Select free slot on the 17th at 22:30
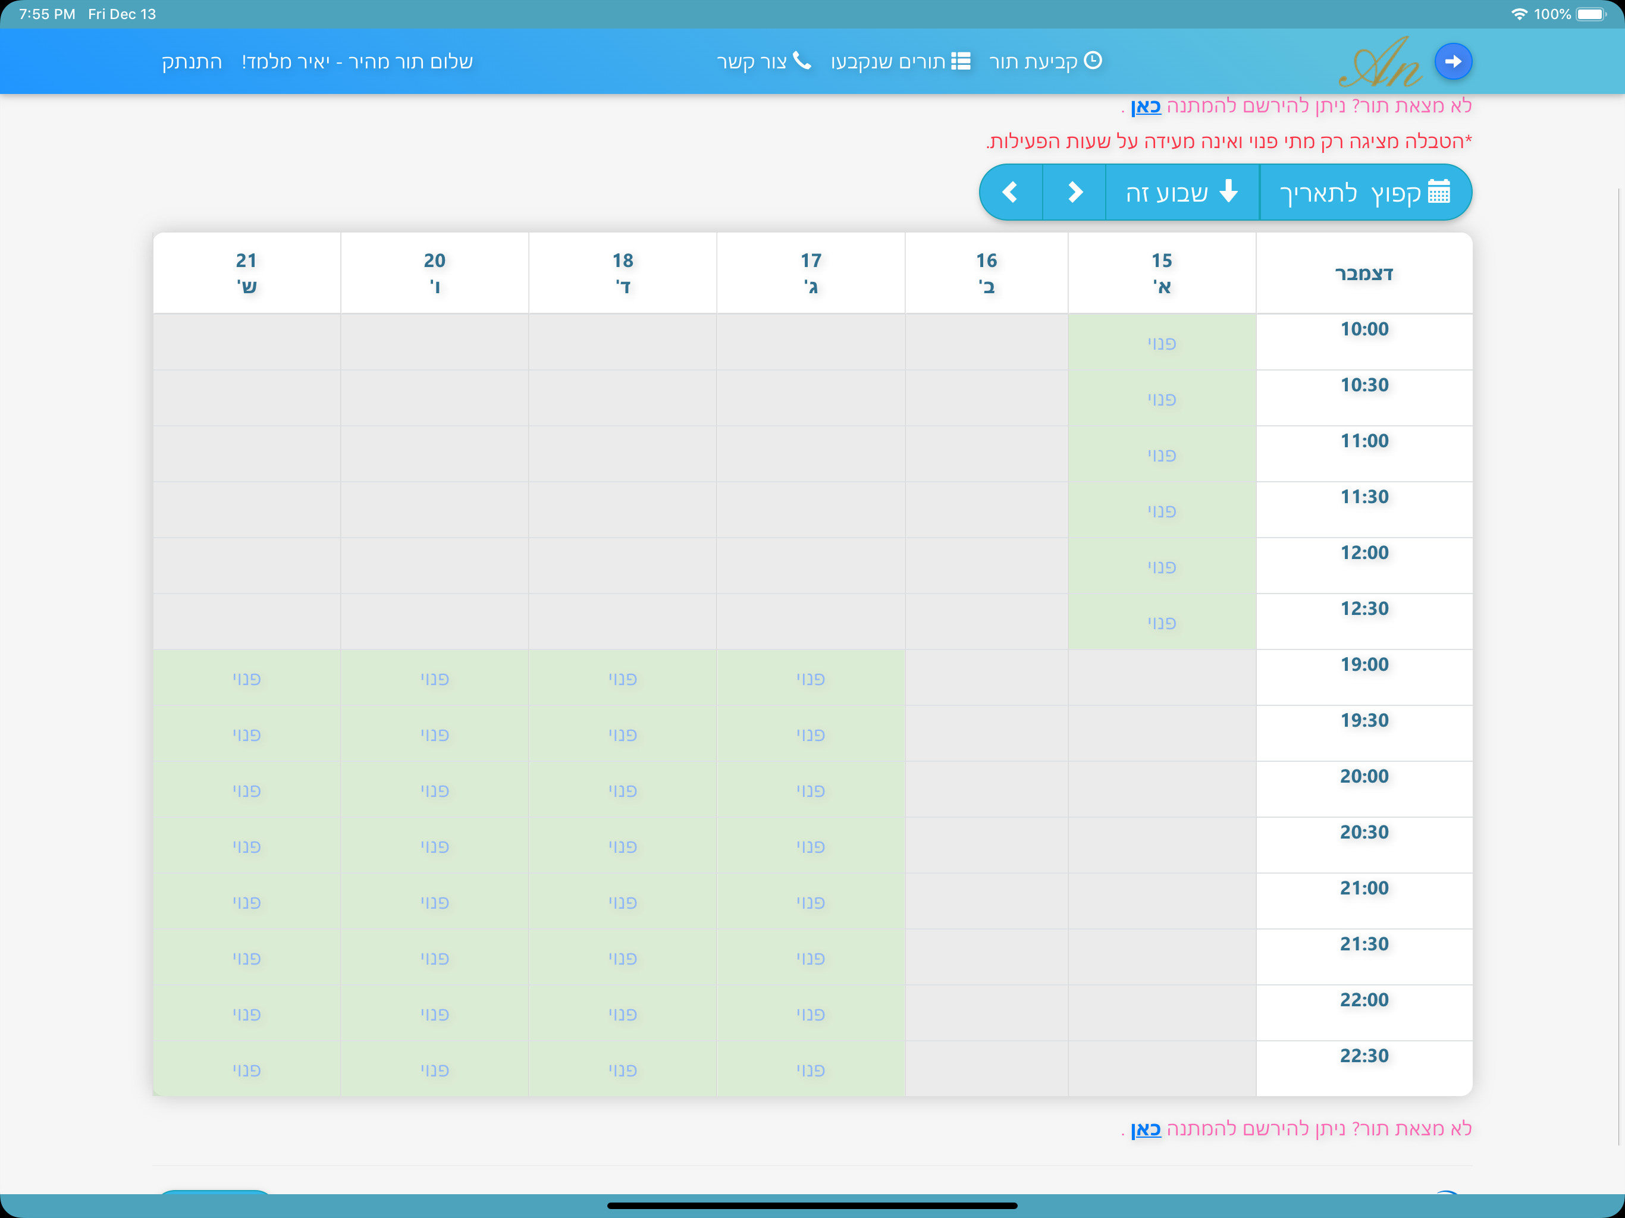This screenshot has height=1218, width=1625. point(810,1069)
